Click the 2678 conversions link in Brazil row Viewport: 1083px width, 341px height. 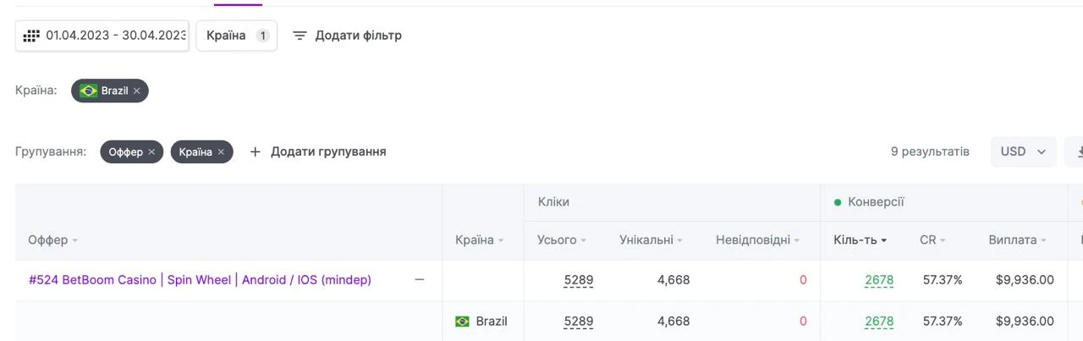879,322
